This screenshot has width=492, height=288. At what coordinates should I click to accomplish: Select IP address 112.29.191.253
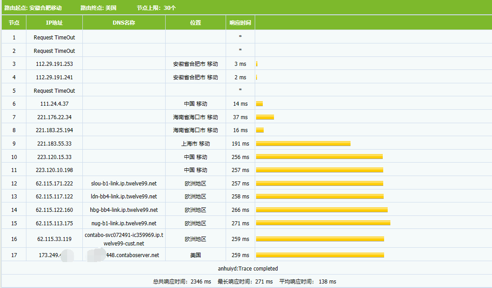coord(54,64)
